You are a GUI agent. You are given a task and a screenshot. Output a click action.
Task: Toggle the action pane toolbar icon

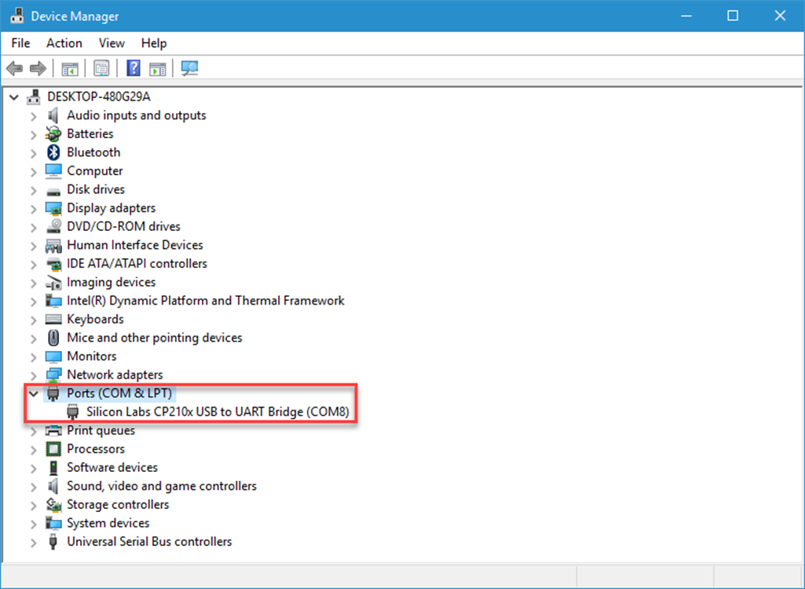158,68
